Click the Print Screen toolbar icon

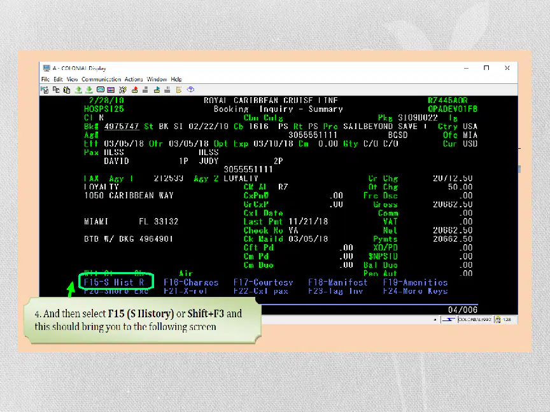[x=45, y=90]
